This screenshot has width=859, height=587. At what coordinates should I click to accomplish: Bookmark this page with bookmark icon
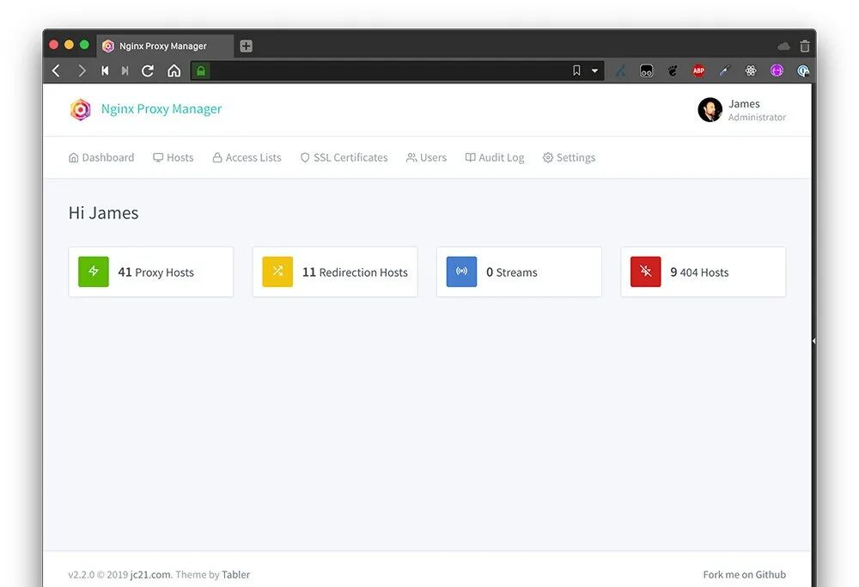tap(576, 70)
